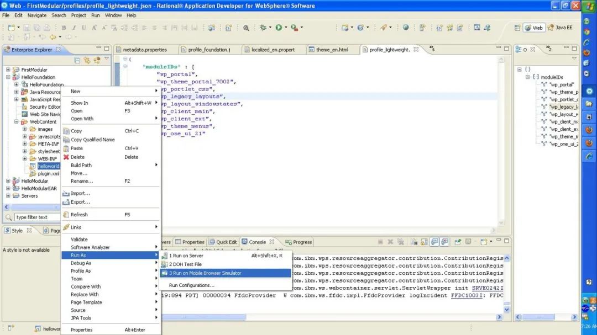597x335 pixels.
Task: Click the Italic formatting toolbar icon
Action: coord(74,28)
